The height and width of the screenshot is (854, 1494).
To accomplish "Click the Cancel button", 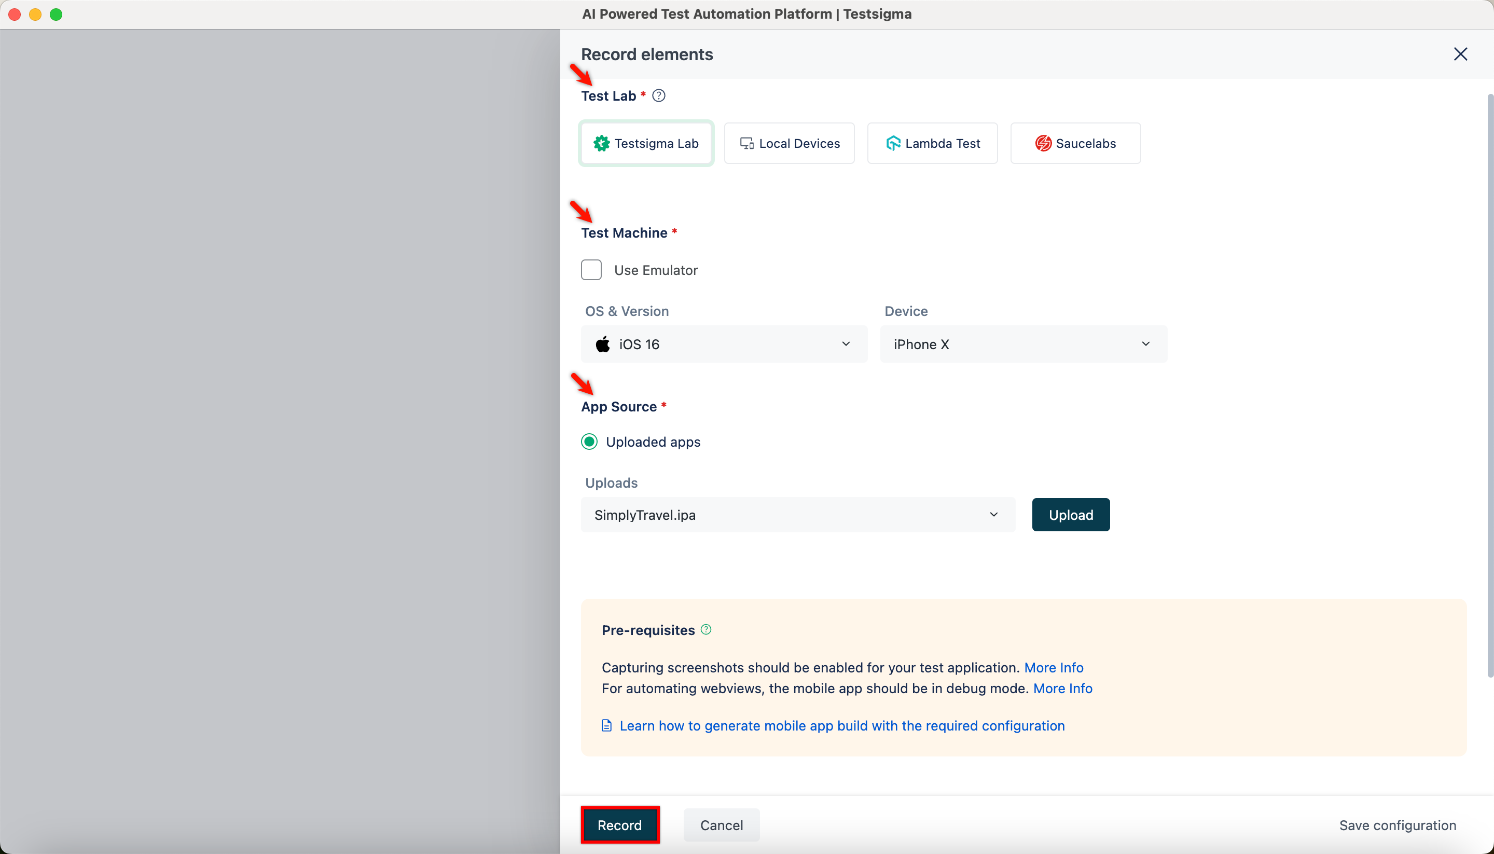I will 722,824.
